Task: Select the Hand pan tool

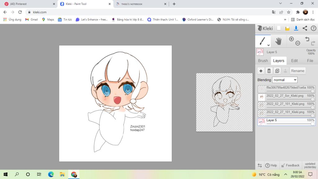Action: (x=279, y=41)
